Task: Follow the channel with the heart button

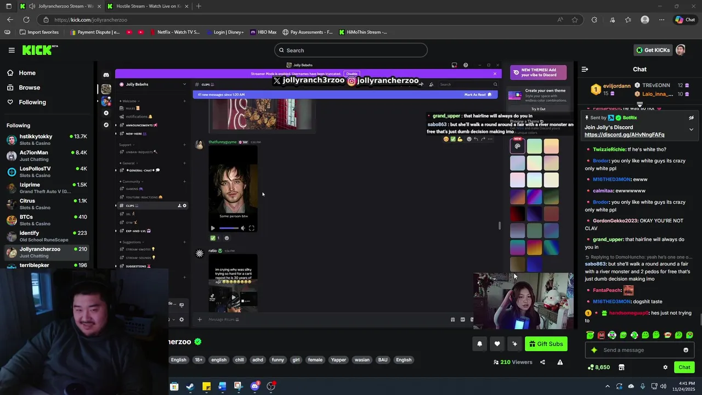Action: [x=497, y=344]
